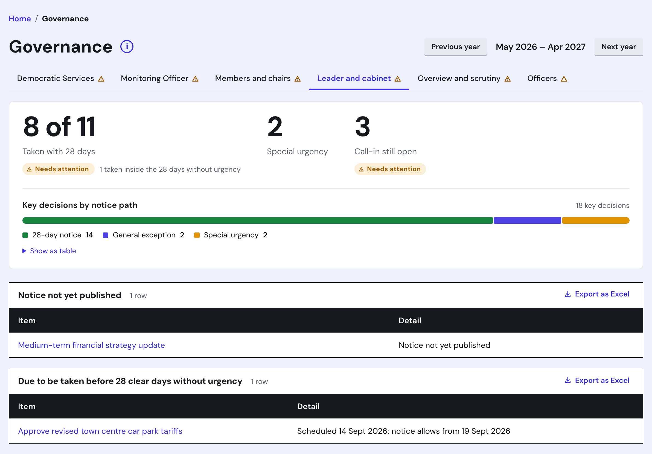Click the orange Special urgency bar segment
Viewport: 652px width, 454px height.
pyautogui.click(x=596, y=221)
